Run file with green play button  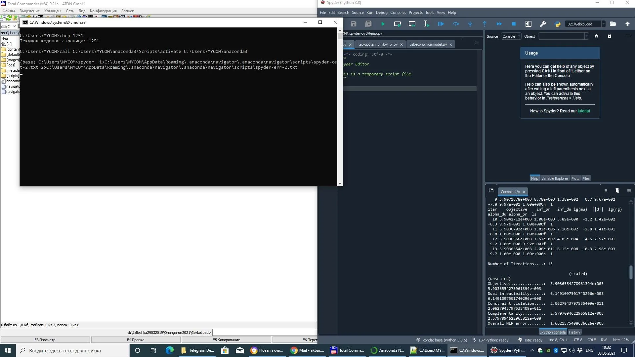point(383,24)
